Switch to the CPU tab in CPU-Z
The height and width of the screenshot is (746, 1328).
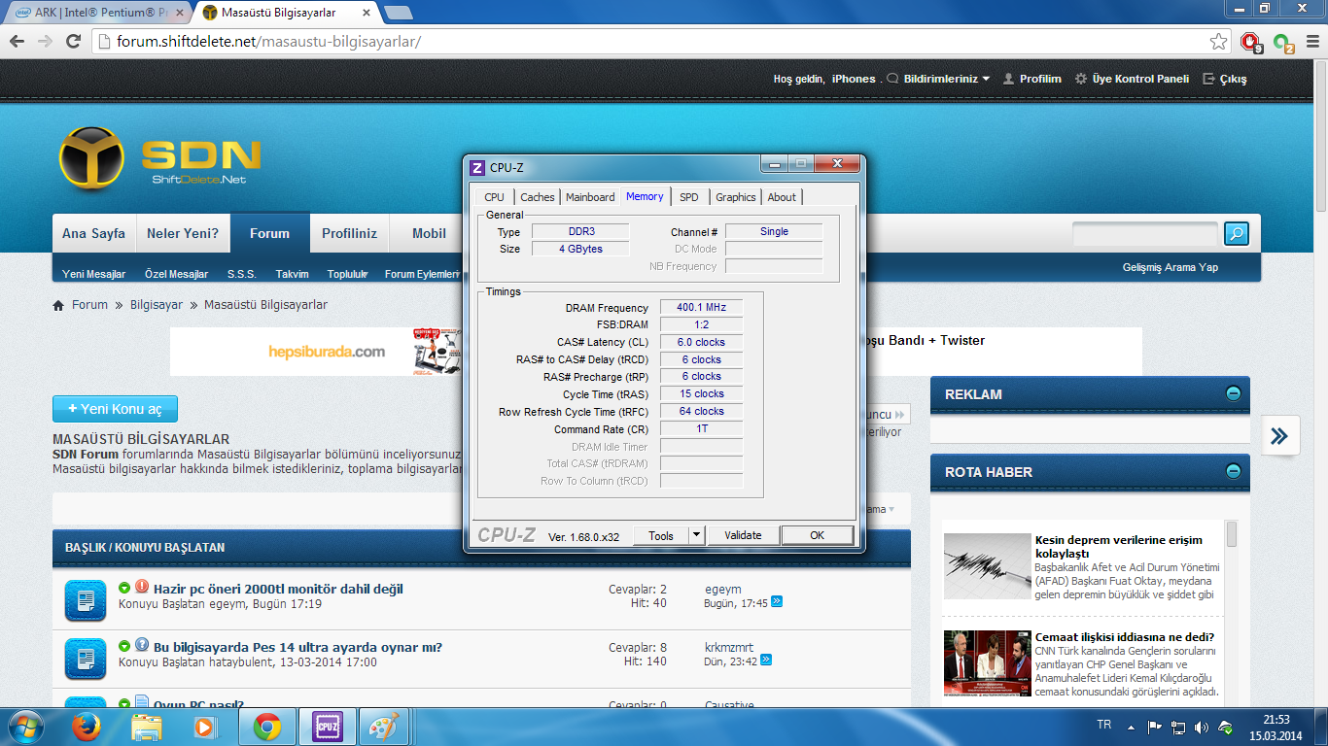(495, 197)
